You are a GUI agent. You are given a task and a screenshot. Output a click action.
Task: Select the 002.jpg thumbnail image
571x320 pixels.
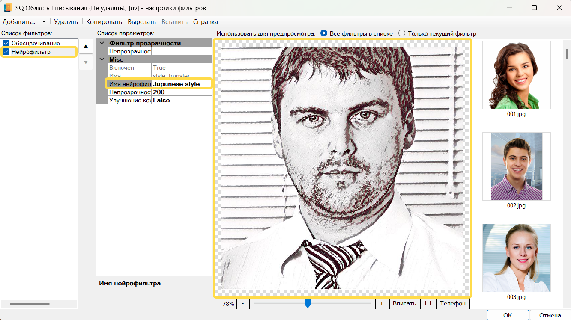tap(516, 166)
